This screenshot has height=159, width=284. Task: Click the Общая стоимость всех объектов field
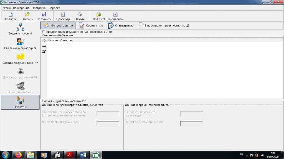click(x=108, y=114)
